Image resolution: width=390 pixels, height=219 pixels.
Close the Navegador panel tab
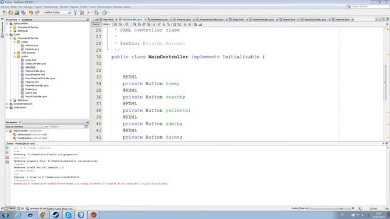(x=20, y=122)
